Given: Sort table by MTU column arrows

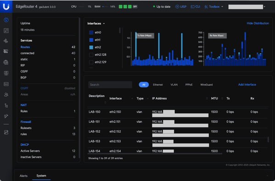Looking at the screenshot, I should point(222,99).
